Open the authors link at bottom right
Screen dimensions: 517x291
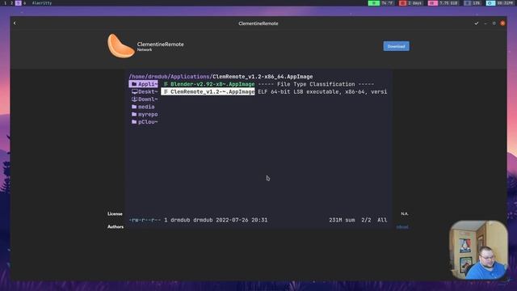(x=402, y=227)
